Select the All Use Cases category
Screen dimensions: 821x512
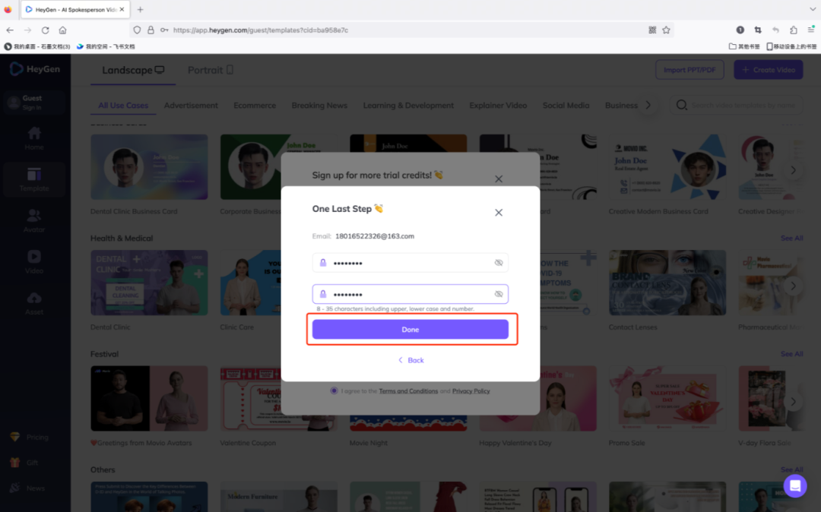[123, 105]
